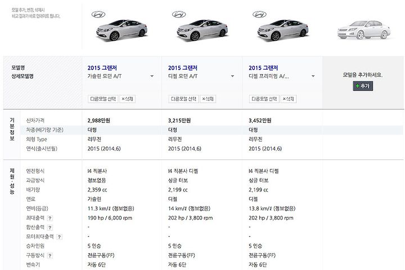405x270 pixels.
Task: Click the help icon beside 최대출력
Action: [x=50, y=218]
